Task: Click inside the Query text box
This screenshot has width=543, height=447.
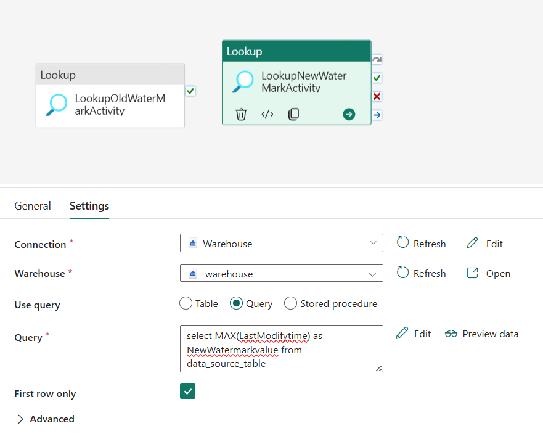Action: point(281,348)
